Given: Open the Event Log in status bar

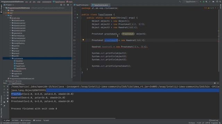Looking at the screenshot, I should pyautogui.click(x=214, y=120).
